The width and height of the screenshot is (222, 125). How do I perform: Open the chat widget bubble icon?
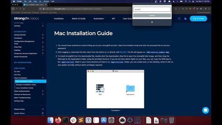[206, 110]
